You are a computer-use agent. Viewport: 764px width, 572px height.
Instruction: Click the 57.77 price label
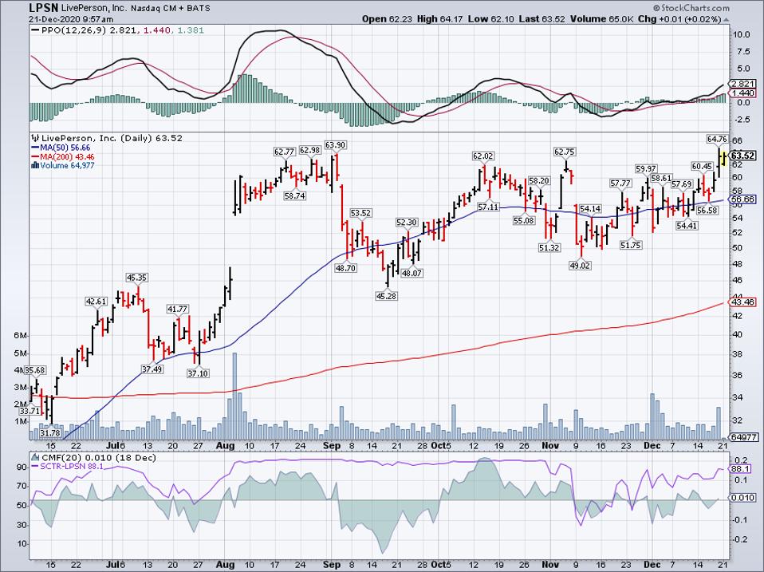(620, 183)
